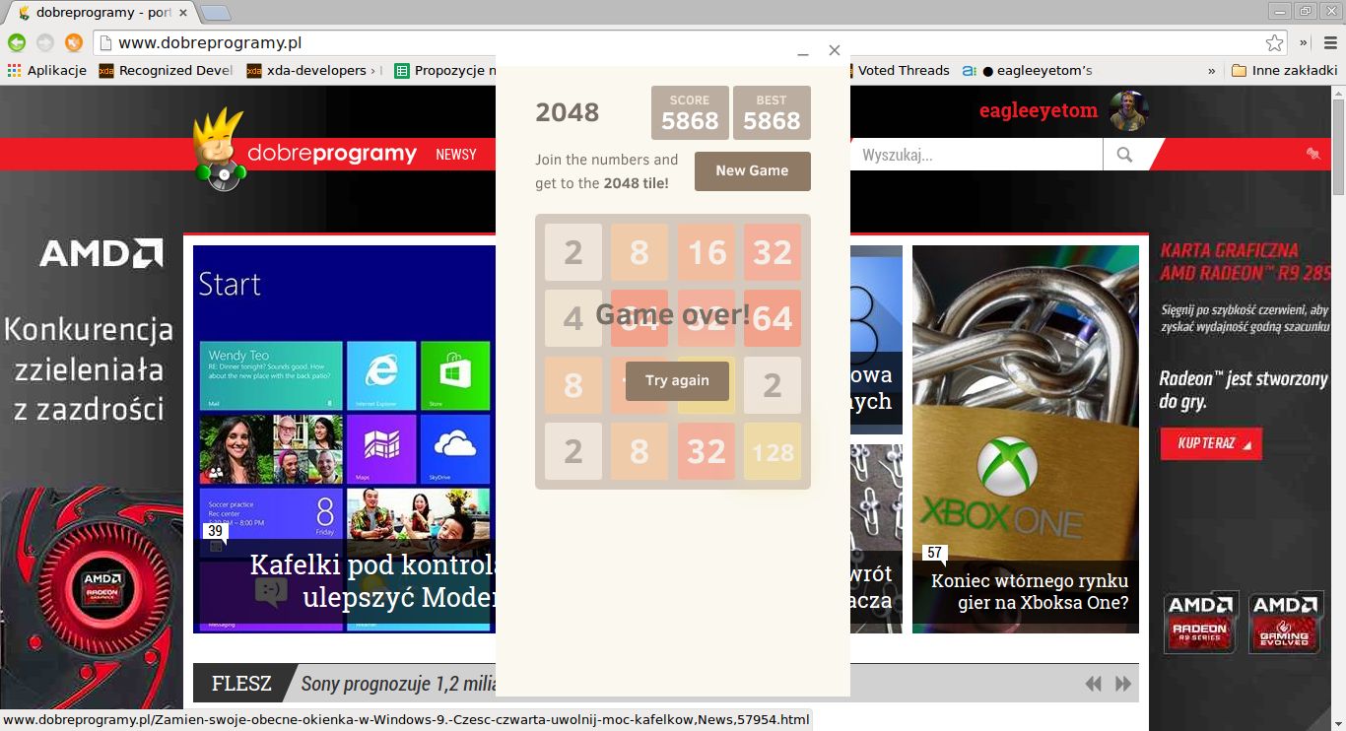
Task: Open the Chrome hamburger menu
Action: tap(1330, 42)
